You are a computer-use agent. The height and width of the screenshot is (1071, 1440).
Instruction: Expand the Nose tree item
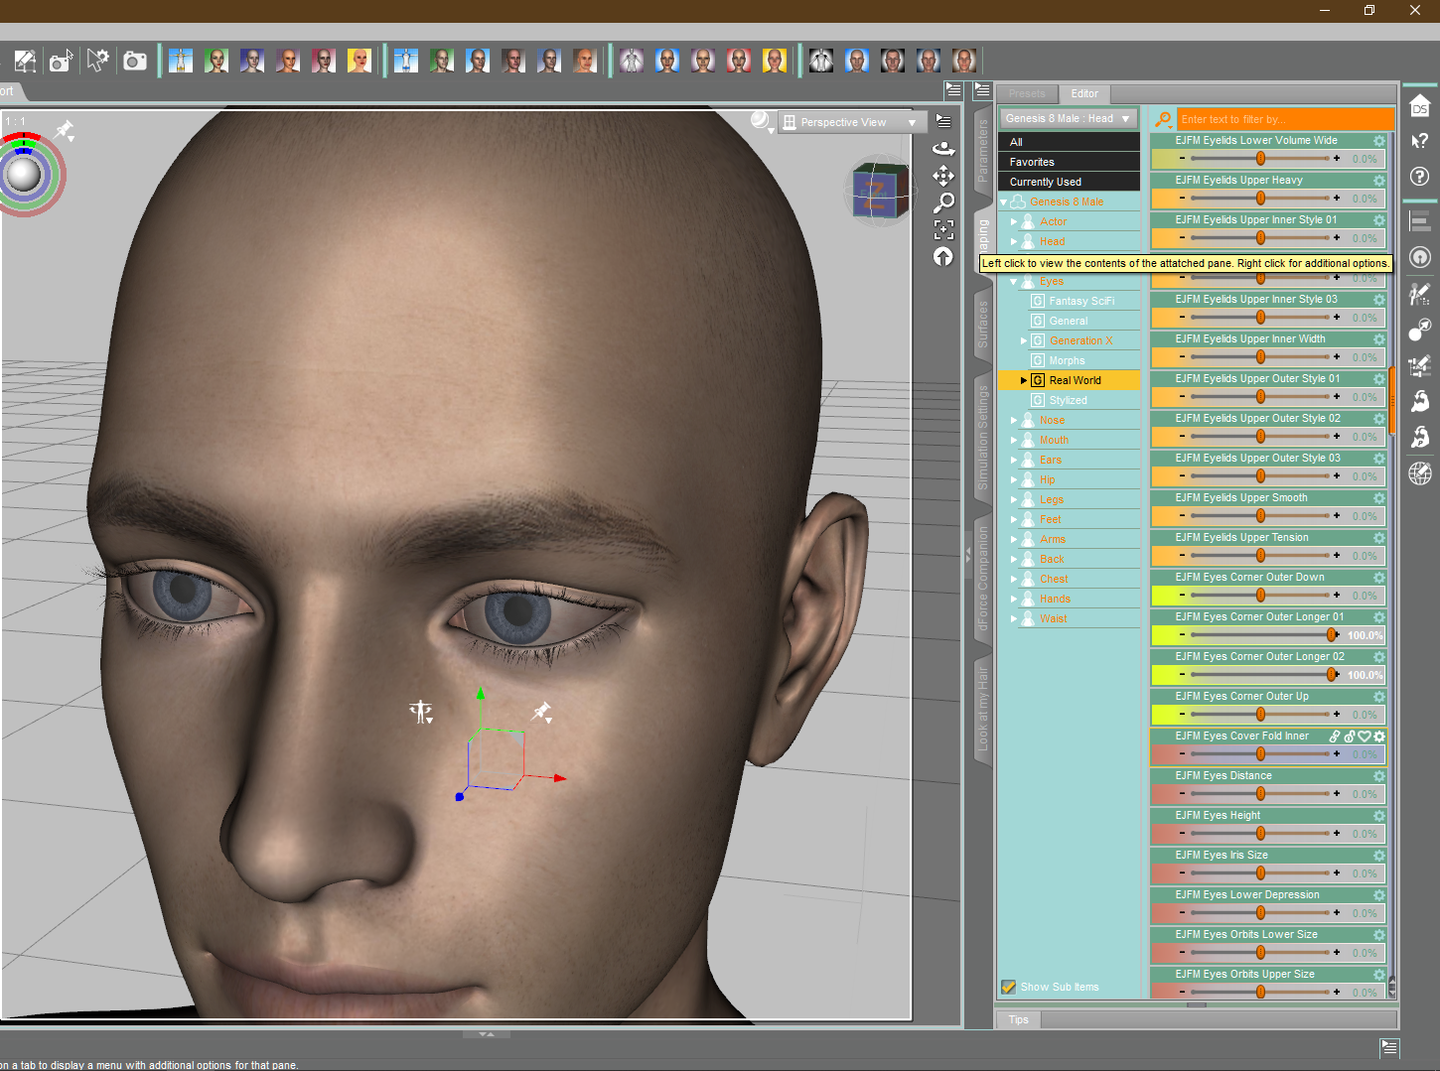[1014, 421]
